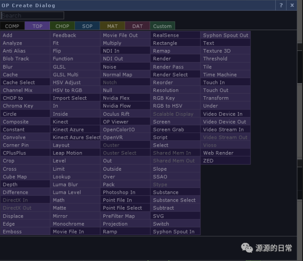Pick the Corner Pin operator
Screen dimensions: 303x261
point(25,145)
